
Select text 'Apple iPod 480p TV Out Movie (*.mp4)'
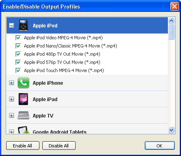click(62, 54)
